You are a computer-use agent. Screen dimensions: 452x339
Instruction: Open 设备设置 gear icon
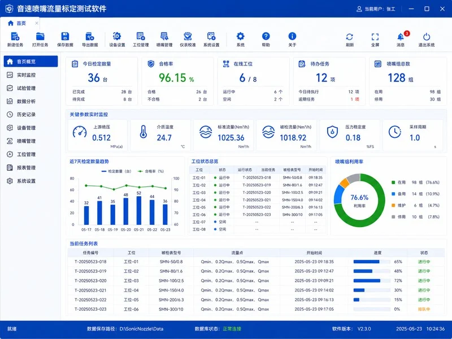(117, 36)
